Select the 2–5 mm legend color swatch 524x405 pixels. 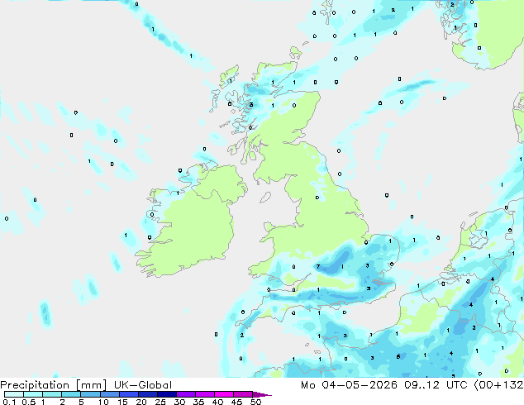pyautogui.click(x=71, y=394)
